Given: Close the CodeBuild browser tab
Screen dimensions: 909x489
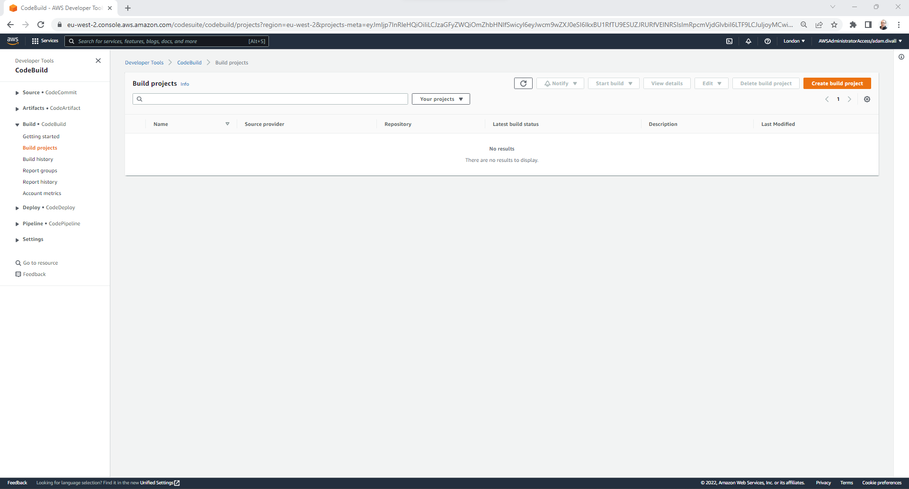Looking at the screenshot, I should click(x=110, y=8).
